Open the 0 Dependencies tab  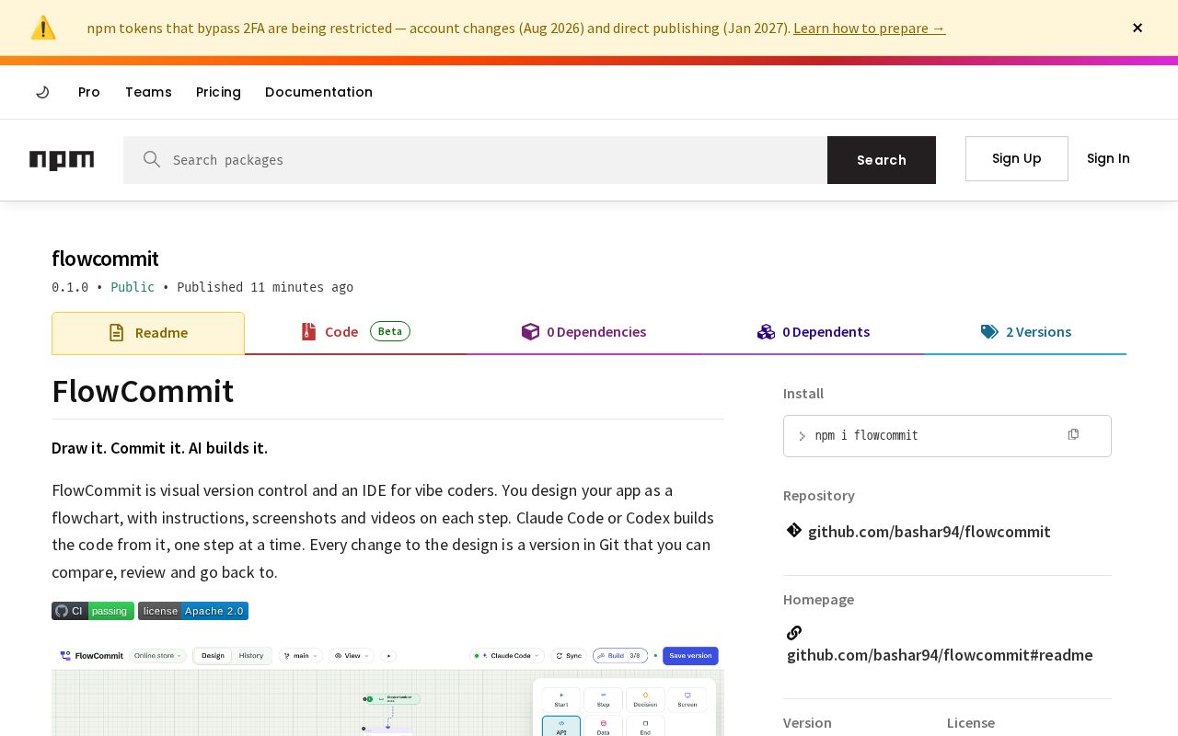[x=583, y=332]
